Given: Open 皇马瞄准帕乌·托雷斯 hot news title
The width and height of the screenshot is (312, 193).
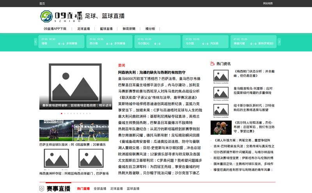Looking at the screenshot, I should coord(253,91).
